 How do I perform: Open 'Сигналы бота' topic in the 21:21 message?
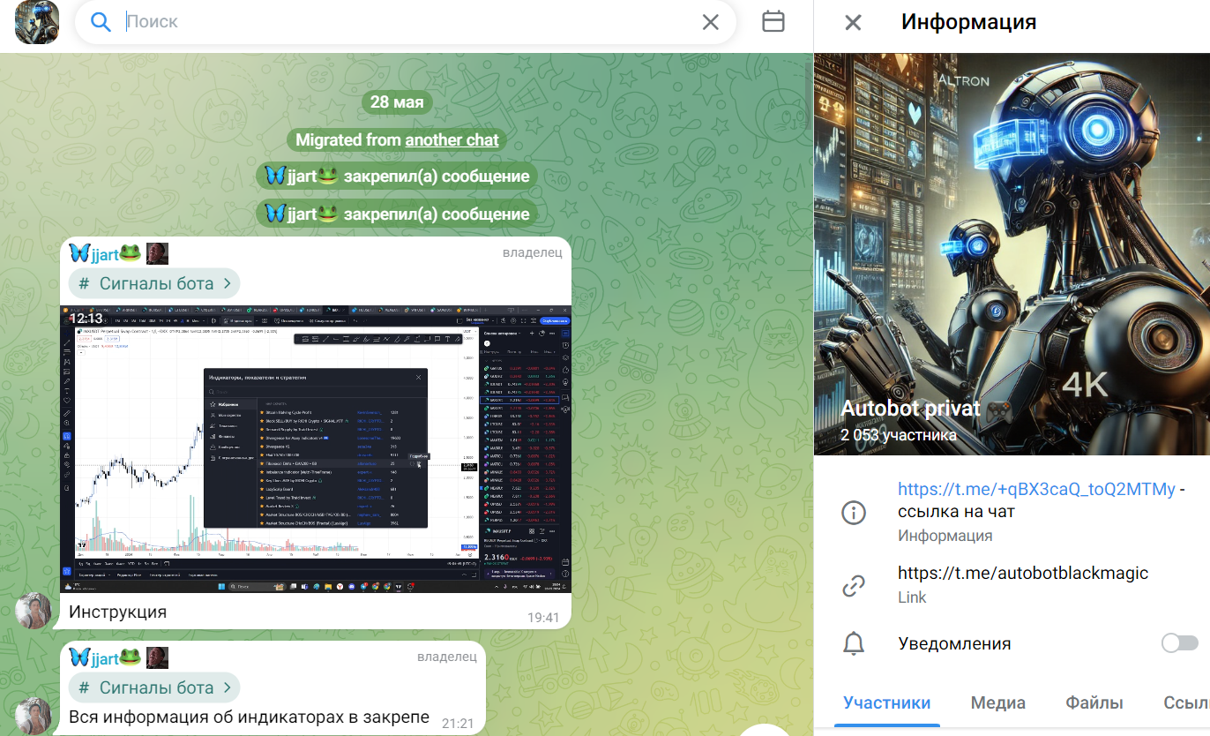[154, 687]
